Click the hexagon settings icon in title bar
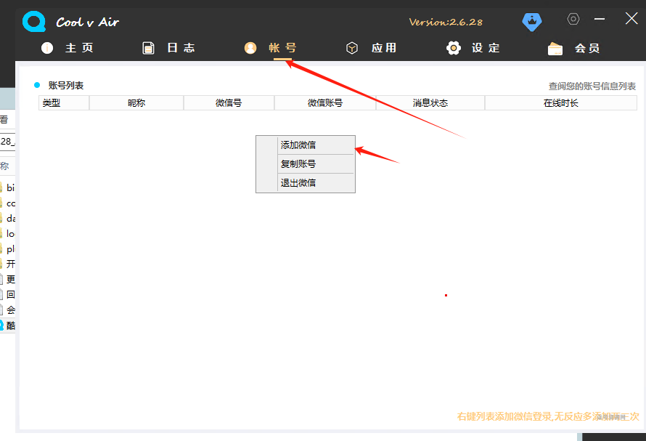Screen dimensions: 646x441 click(573, 19)
